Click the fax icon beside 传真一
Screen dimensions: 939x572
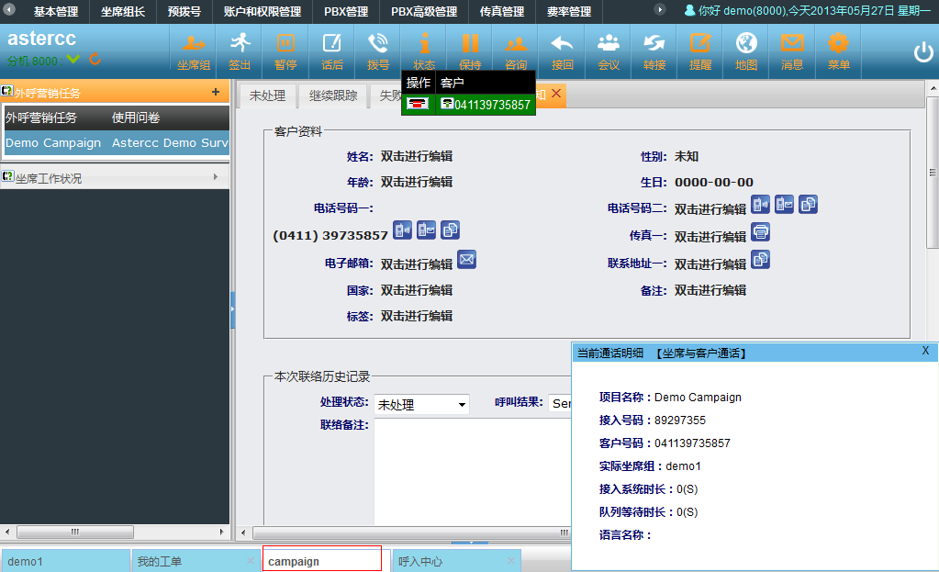click(760, 232)
